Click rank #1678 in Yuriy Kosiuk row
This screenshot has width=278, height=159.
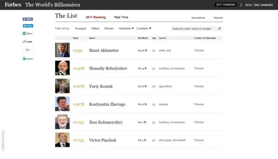pyautogui.click(x=79, y=86)
